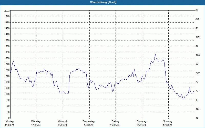
Task: Click the 300 value on the y-axis
Action: click(x=8, y=58)
